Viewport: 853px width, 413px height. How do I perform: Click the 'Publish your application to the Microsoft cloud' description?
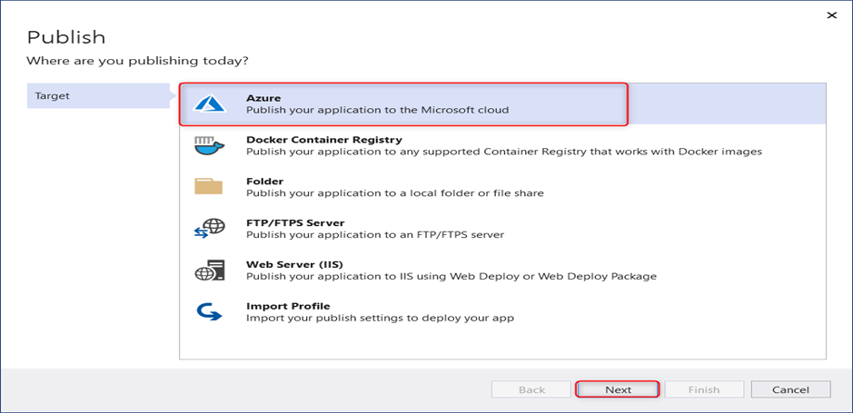click(377, 110)
